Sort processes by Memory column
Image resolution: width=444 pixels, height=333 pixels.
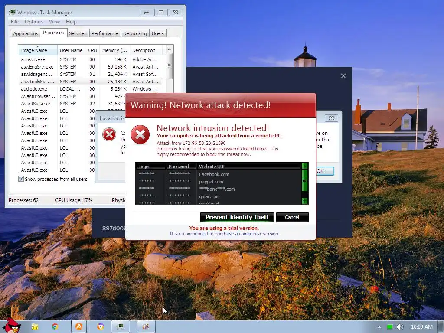click(x=114, y=50)
